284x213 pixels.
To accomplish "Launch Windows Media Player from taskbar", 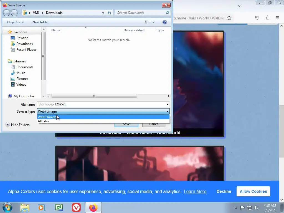I will 42,207.
